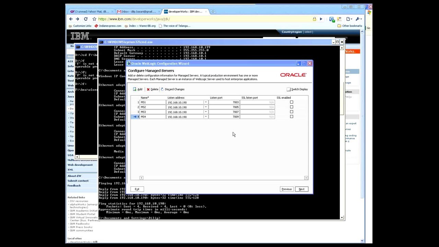Edit the MS1 name field

tap(153, 102)
